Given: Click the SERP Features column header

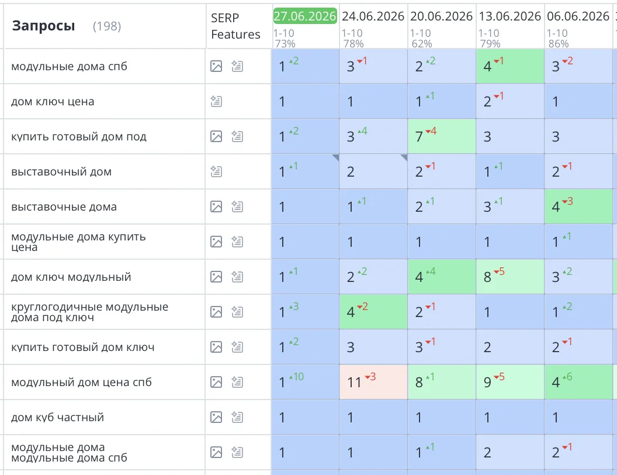Looking at the screenshot, I should click(x=235, y=26).
